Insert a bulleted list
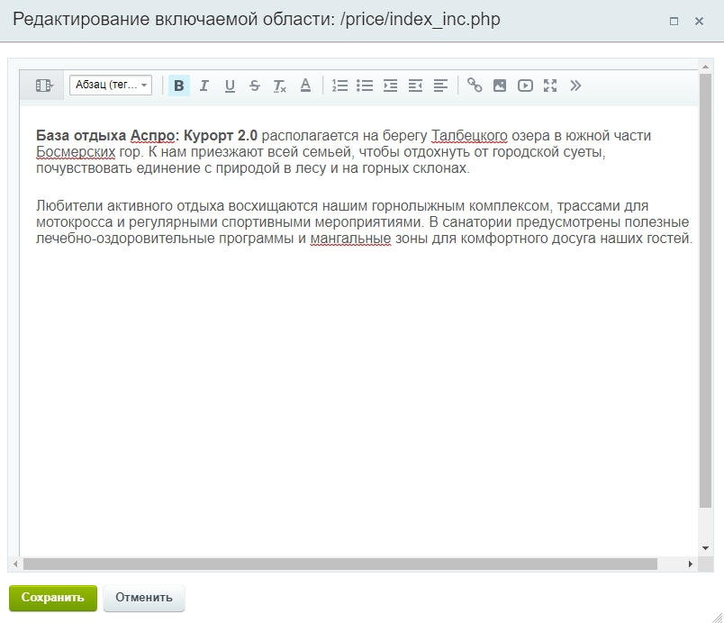This screenshot has height=623, width=724. [x=365, y=86]
